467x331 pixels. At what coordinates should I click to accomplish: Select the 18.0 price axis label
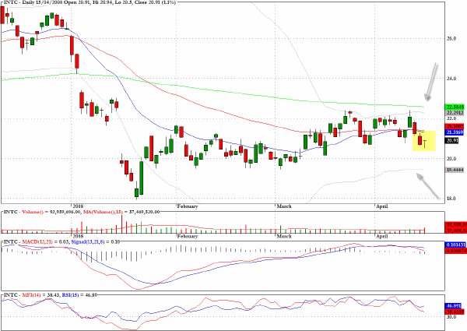pos(451,199)
